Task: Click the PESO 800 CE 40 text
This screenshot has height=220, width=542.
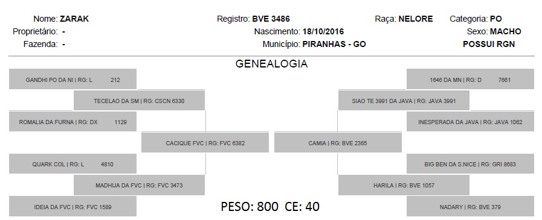Action: (270, 206)
